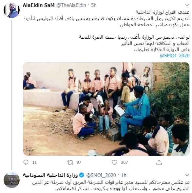The image size is (192, 193).
Task: Retweet AlaEldin SaM's tweet
Action: click(x=70, y=162)
